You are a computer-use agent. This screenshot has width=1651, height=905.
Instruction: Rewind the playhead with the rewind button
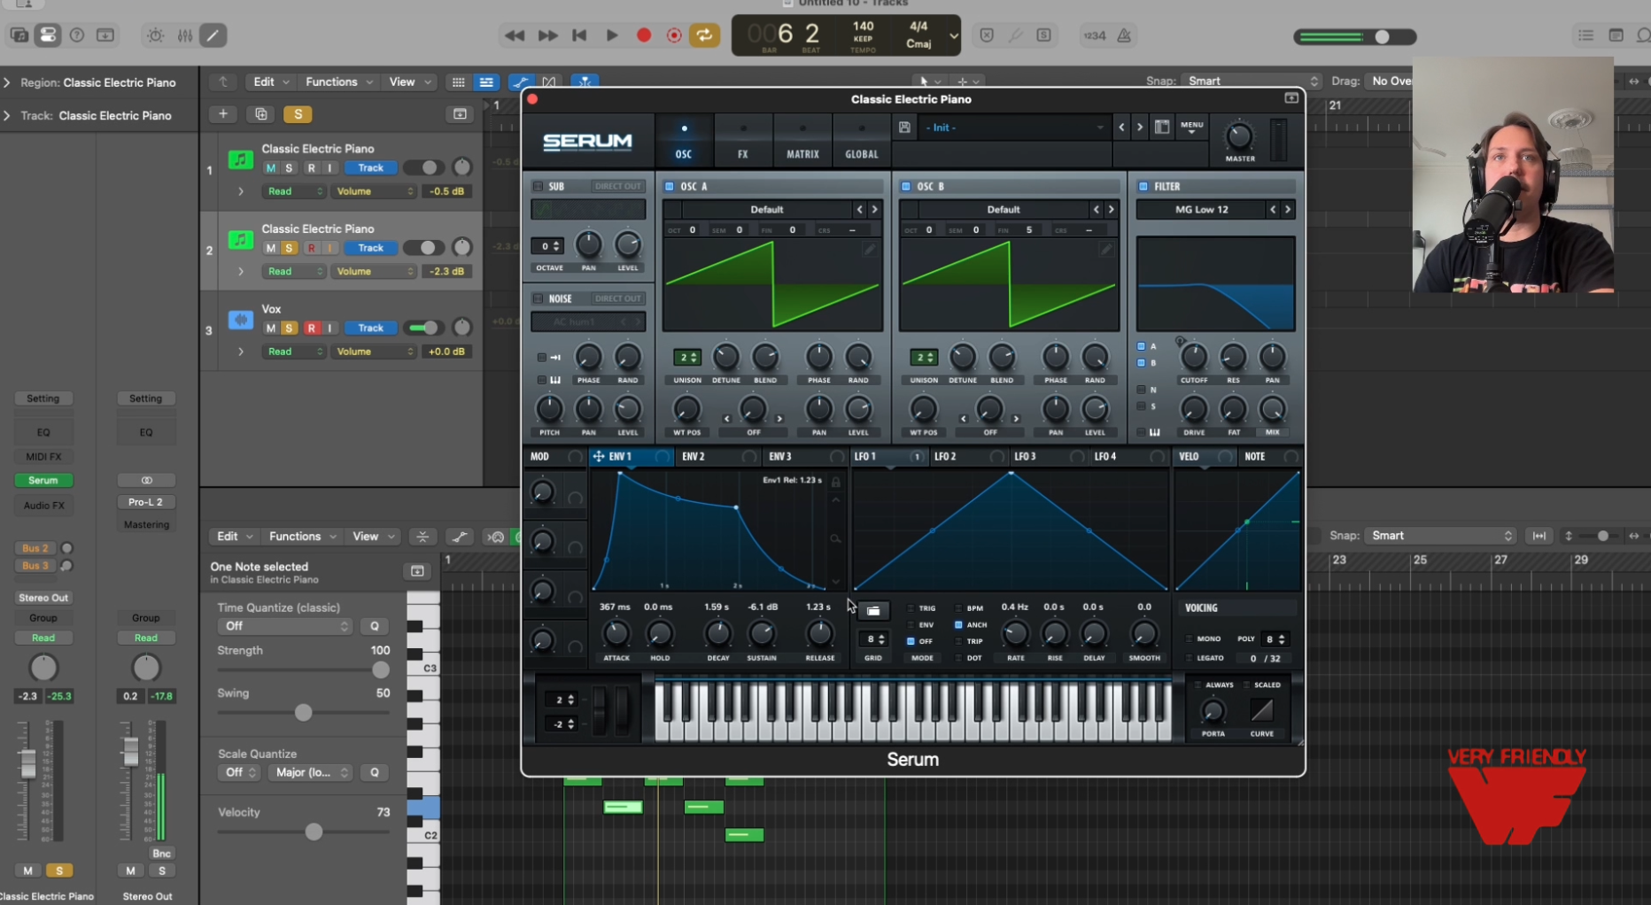[514, 35]
